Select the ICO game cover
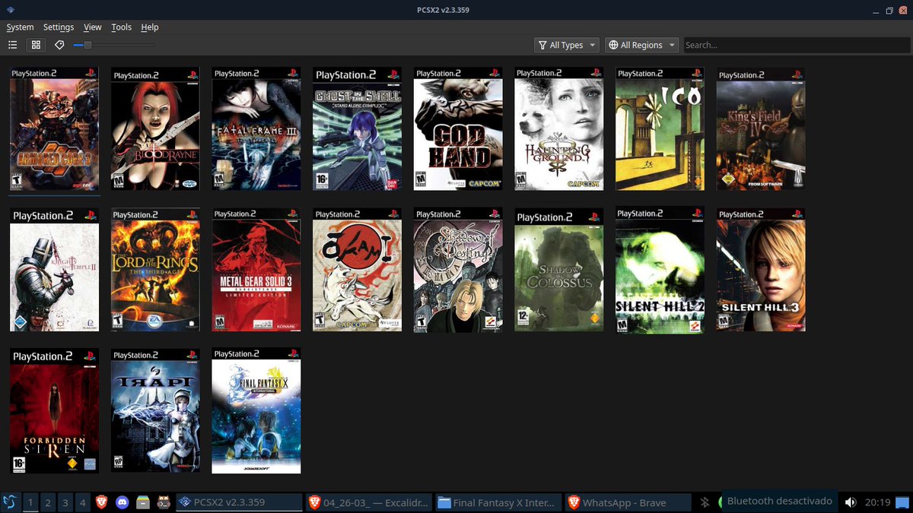913x513 pixels. [x=660, y=128]
